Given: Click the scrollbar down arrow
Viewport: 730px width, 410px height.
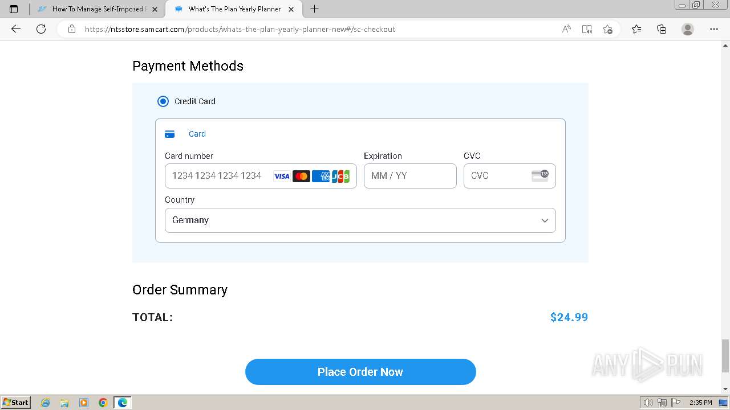Looking at the screenshot, I should (x=725, y=389).
